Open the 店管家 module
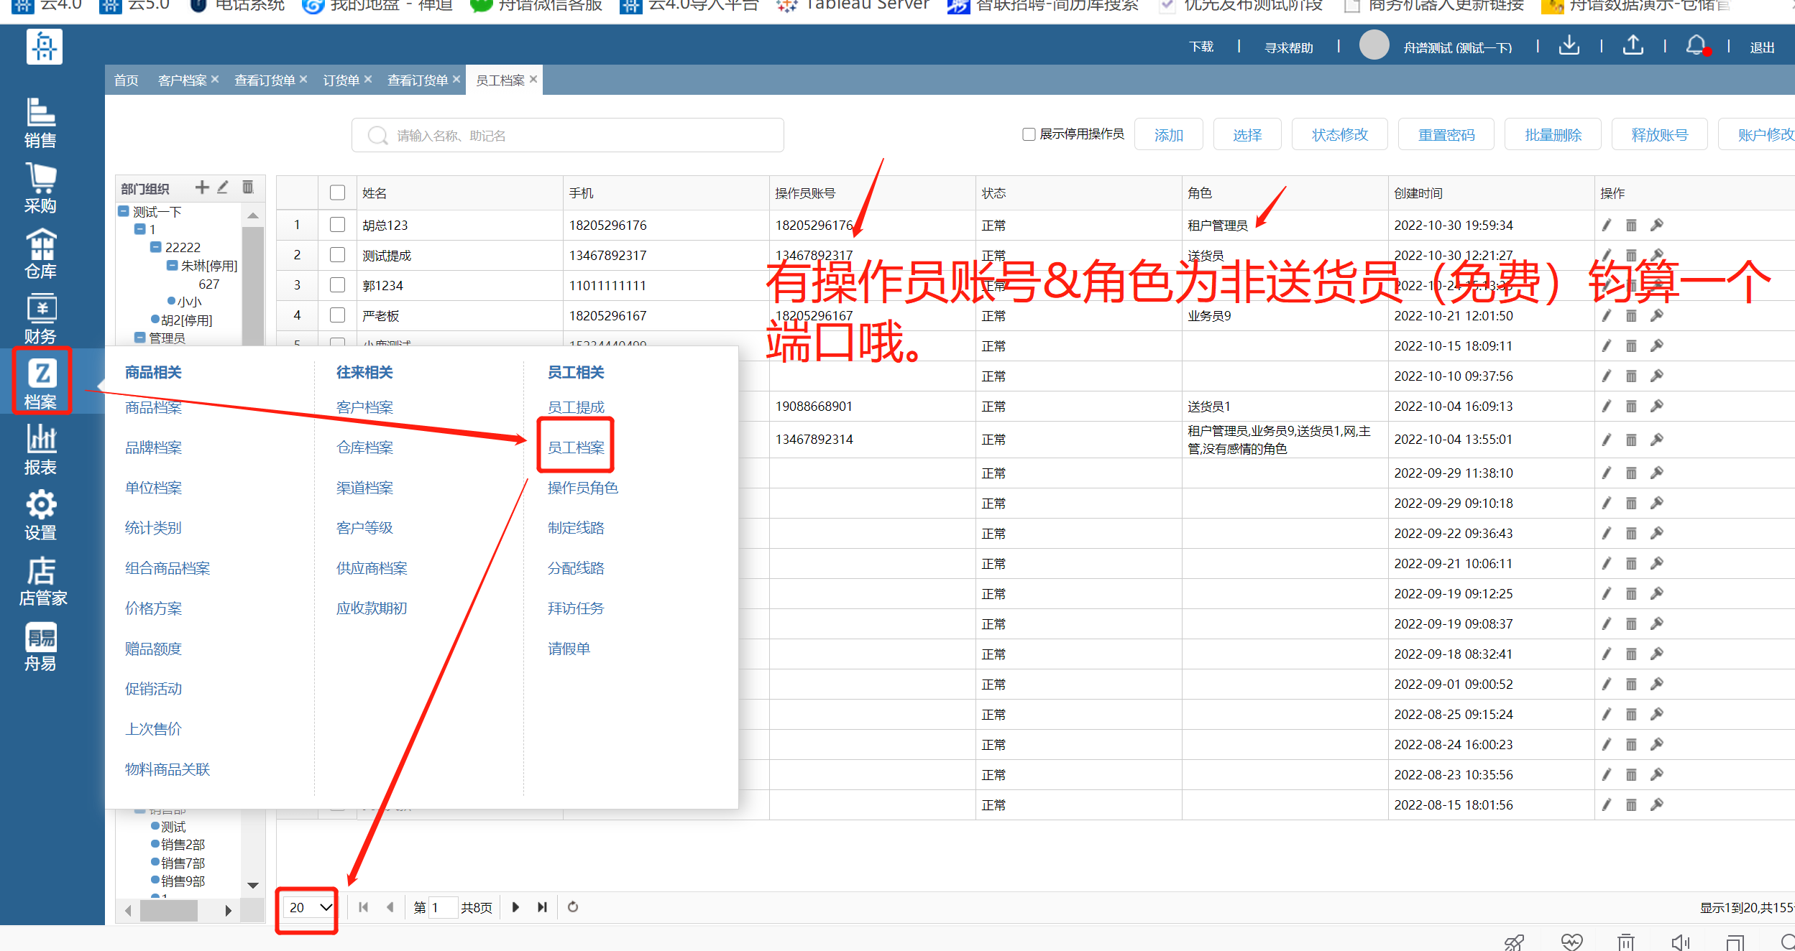Viewport: 1795px width, 951px height. click(x=42, y=580)
